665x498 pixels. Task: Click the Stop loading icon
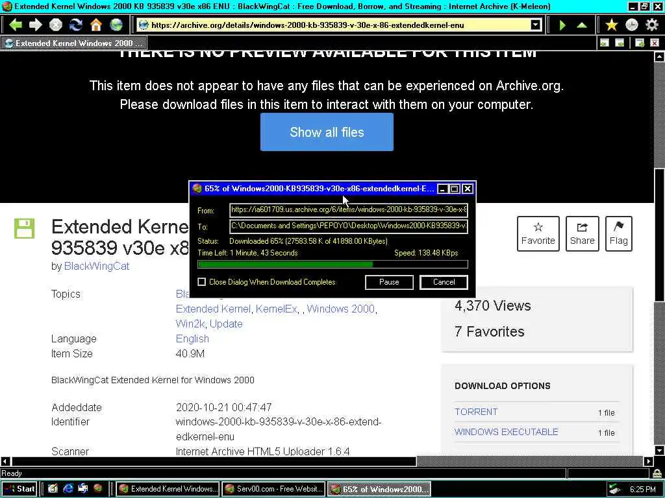(56, 25)
